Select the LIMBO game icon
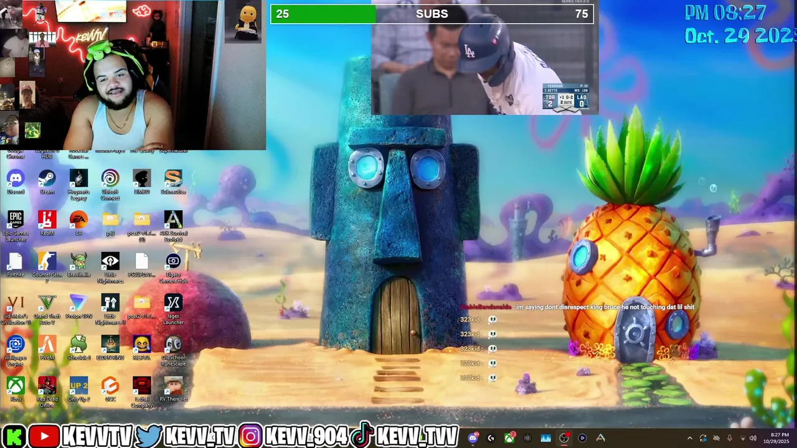Image resolution: width=797 pixels, height=448 pixels. tap(142, 182)
